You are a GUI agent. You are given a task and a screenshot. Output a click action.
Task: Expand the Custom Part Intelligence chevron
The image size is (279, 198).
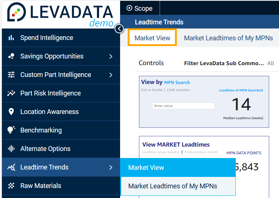tap(111, 75)
